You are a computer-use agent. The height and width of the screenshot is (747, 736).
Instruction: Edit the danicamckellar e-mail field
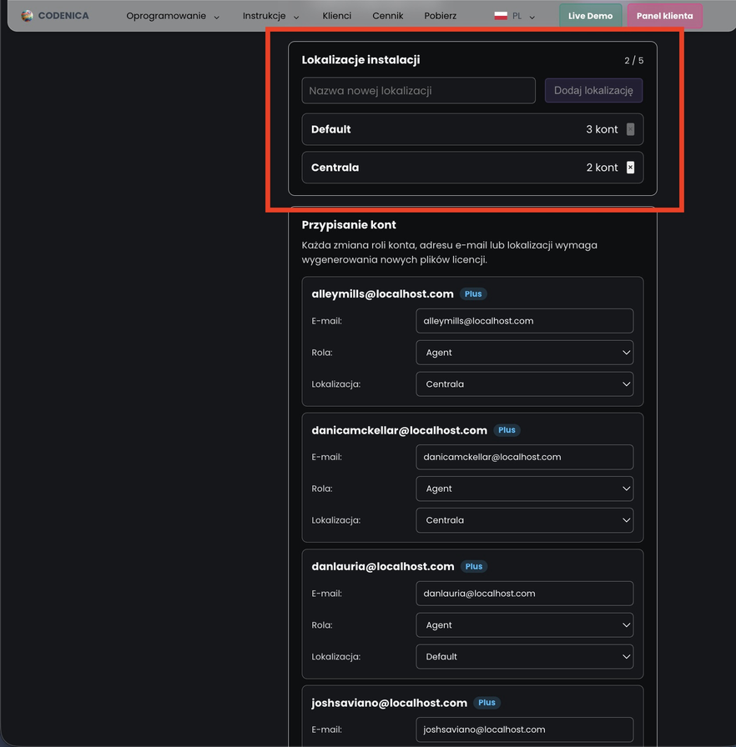[x=524, y=457]
